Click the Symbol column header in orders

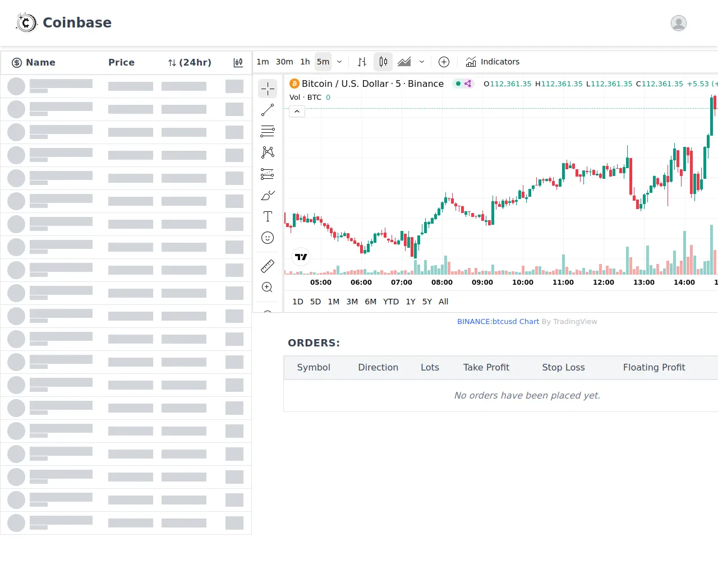point(314,368)
